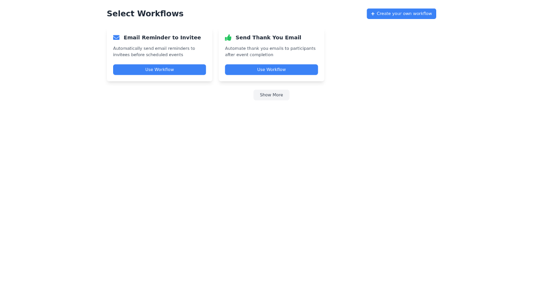
Task: Click the mail icon beside Email Reminder title
Action: [x=116, y=38]
